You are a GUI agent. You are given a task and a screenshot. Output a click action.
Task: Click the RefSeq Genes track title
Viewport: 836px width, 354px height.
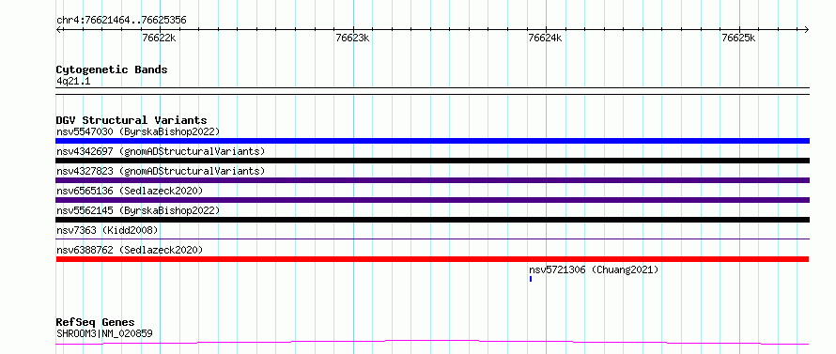tap(95, 322)
